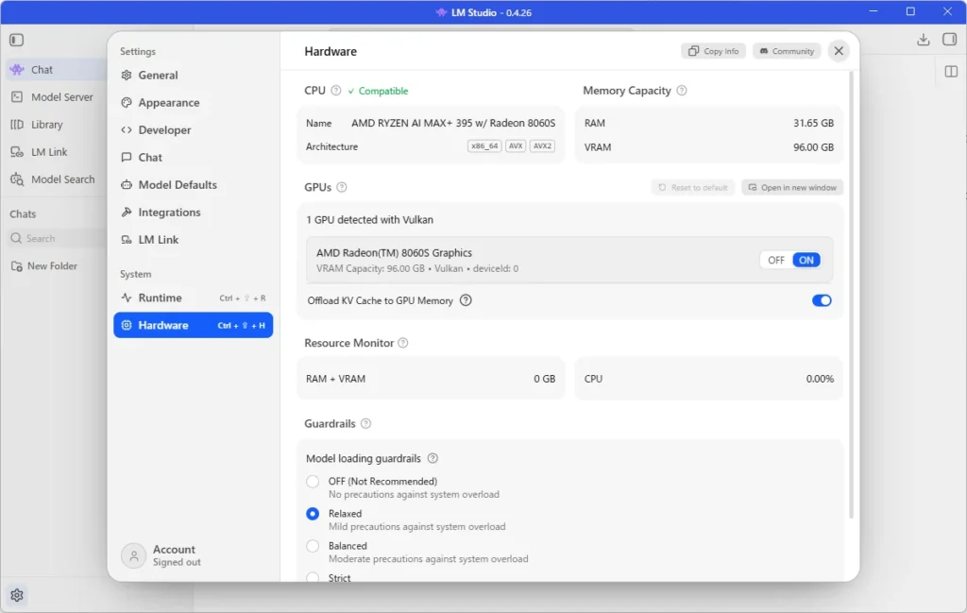Image resolution: width=967 pixels, height=613 pixels.
Task: Click the Account avatar icon
Action: click(133, 555)
